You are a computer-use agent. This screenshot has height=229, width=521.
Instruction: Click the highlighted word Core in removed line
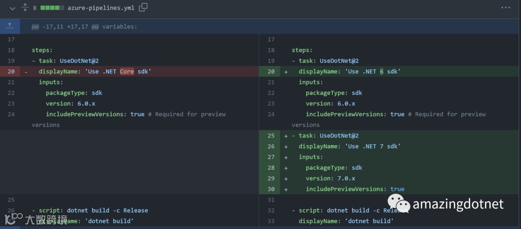(x=127, y=71)
